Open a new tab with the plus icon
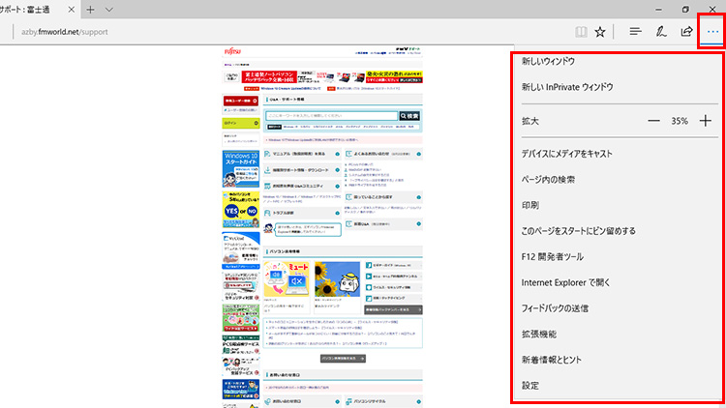 point(91,9)
